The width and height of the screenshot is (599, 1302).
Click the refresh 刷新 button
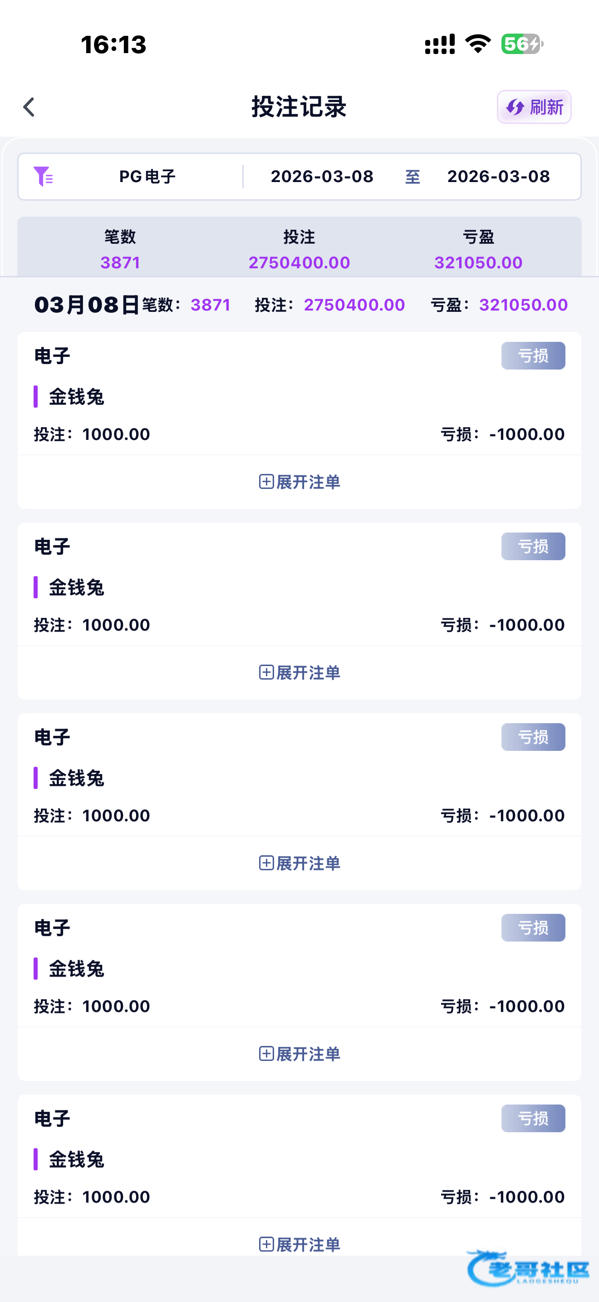(x=534, y=107)
